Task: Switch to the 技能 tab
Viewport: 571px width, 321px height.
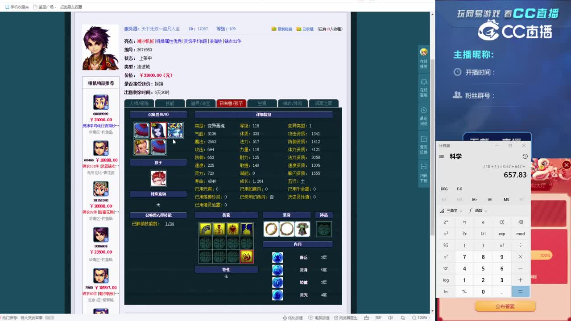Action: pos(170,103)
